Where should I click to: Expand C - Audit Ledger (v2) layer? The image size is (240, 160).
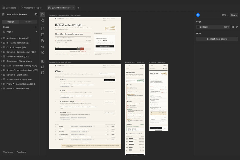[x=2, y=47]
